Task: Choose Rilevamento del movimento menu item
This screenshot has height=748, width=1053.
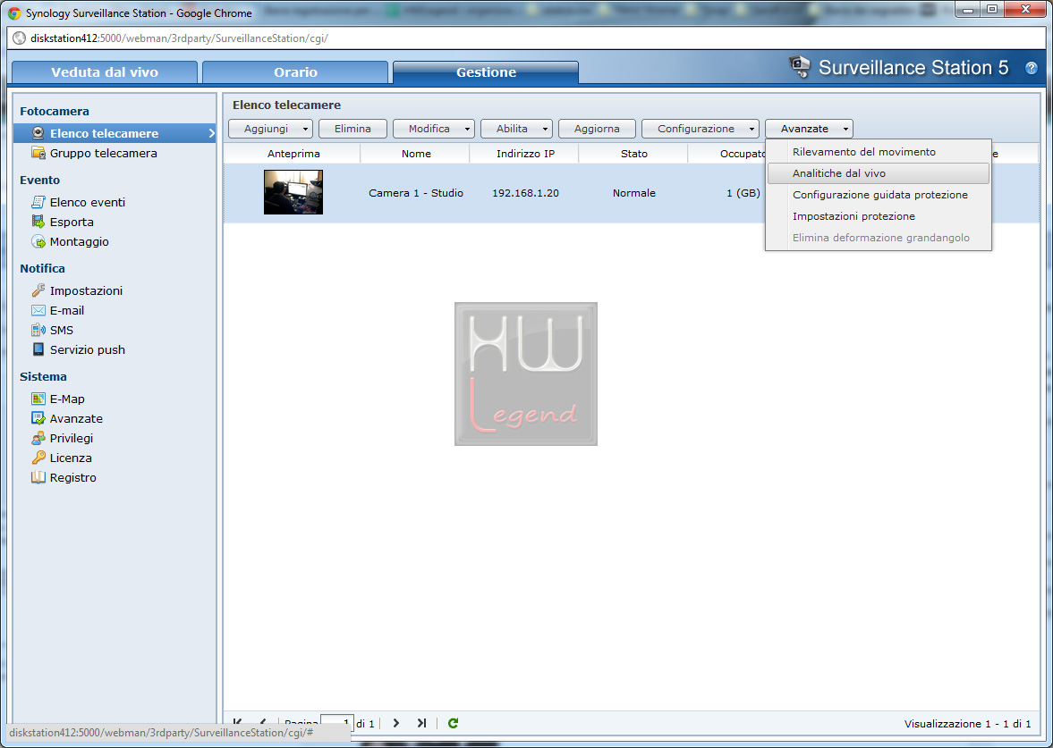Action: coord(879,152)
